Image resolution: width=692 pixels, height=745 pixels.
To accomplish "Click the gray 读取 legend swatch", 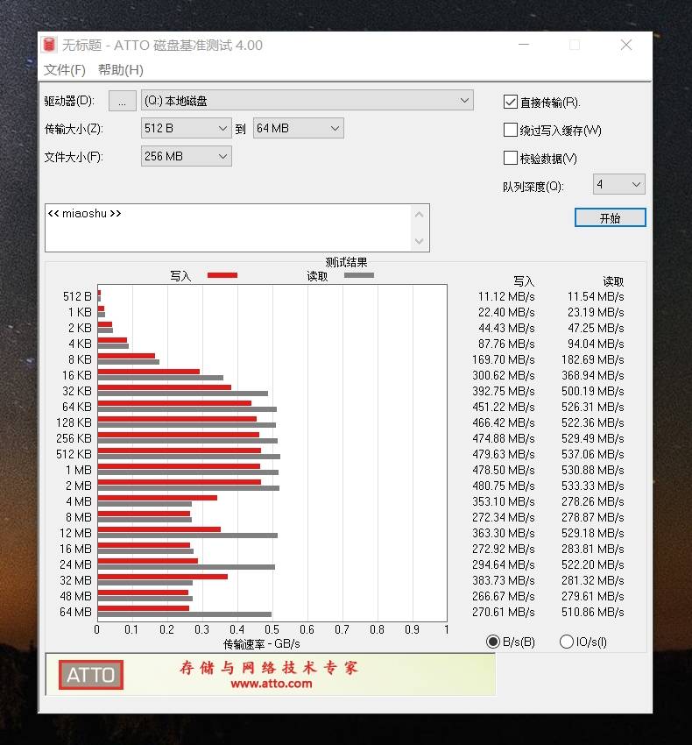I will (x=359, y=275).
